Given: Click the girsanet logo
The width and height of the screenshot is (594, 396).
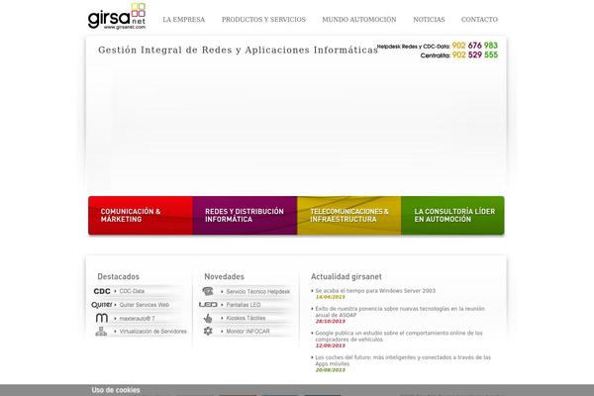Looking at the screenshot, I should click(x=117, y=17).
